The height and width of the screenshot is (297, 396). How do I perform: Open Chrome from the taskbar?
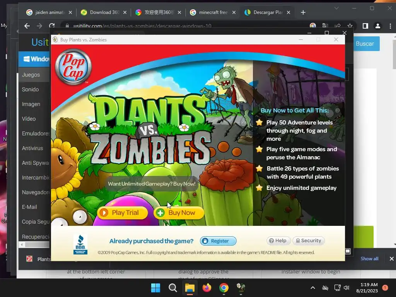tap(224, 288)
